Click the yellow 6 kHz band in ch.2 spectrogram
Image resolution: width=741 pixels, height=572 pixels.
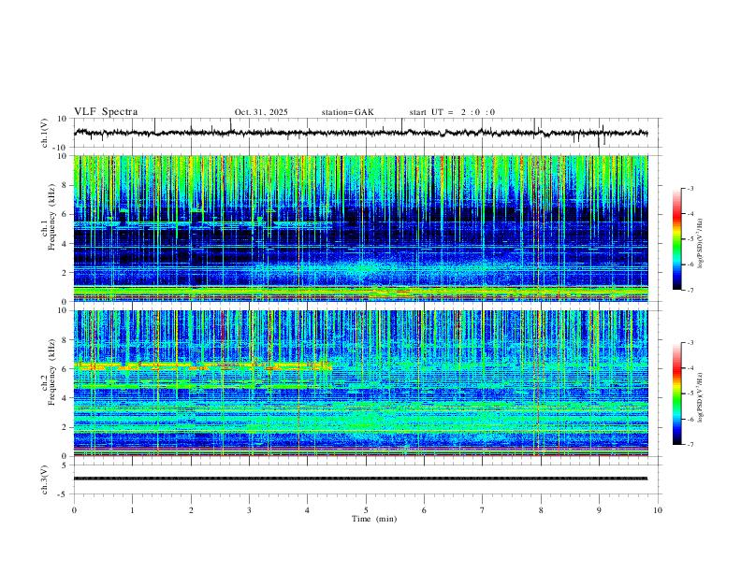202,365
